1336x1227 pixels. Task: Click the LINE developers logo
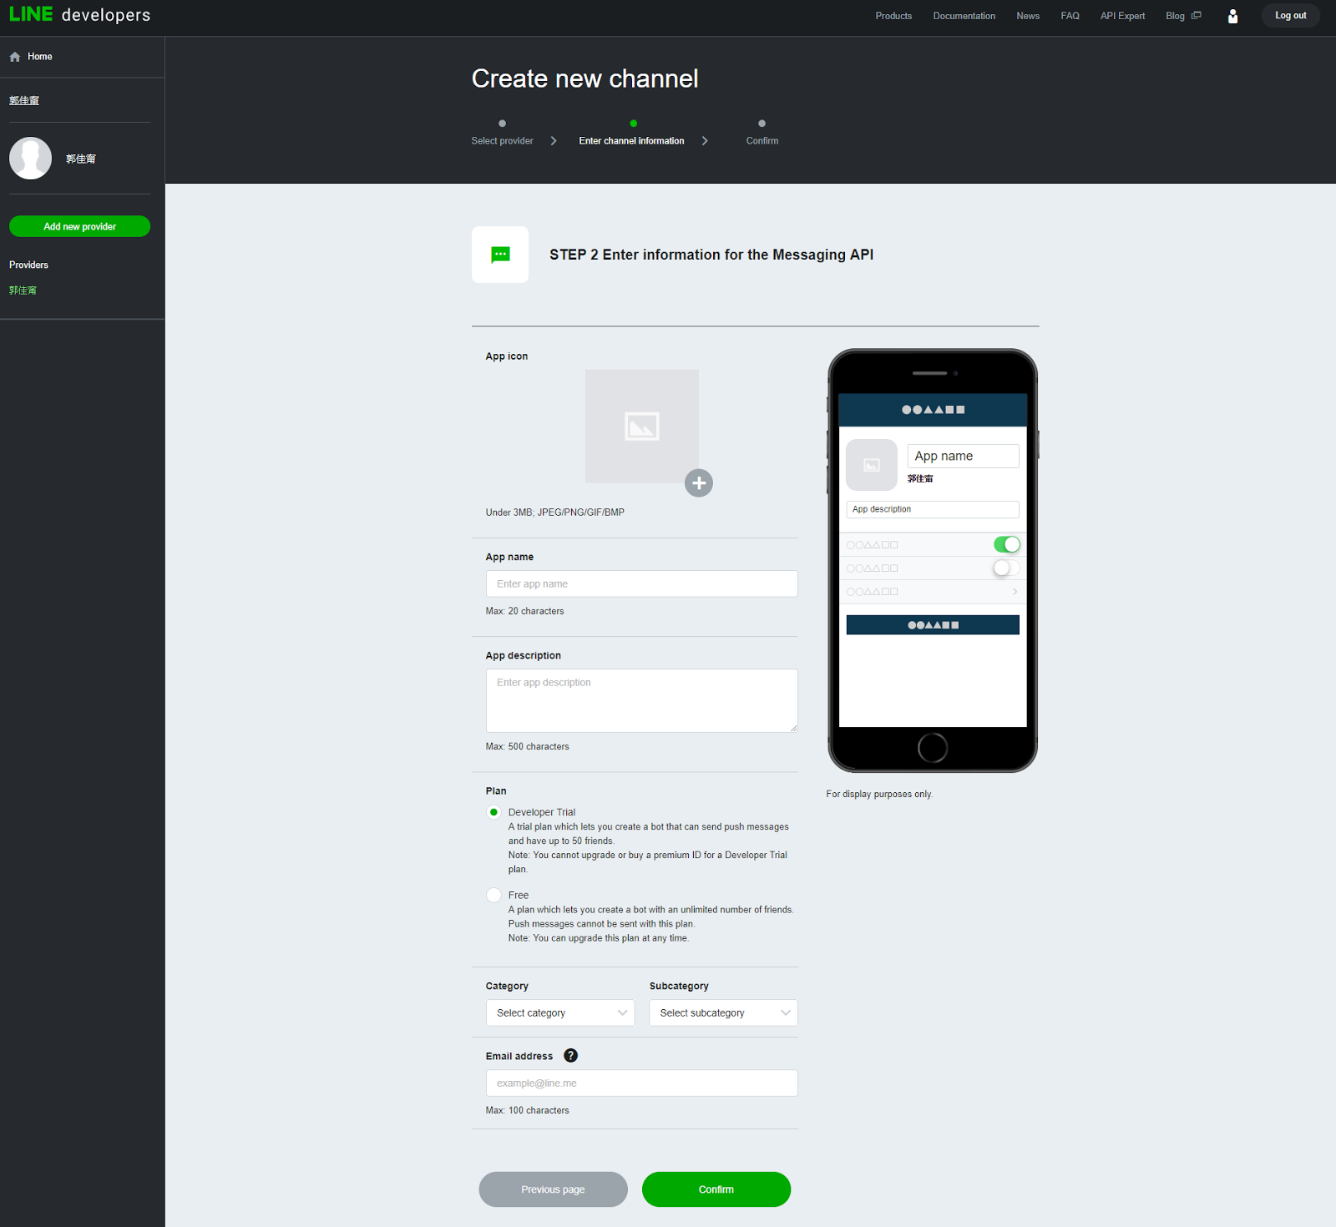[80, 15]
